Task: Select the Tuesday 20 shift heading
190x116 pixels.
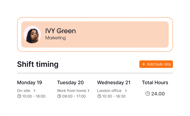Action: [70, 83]
